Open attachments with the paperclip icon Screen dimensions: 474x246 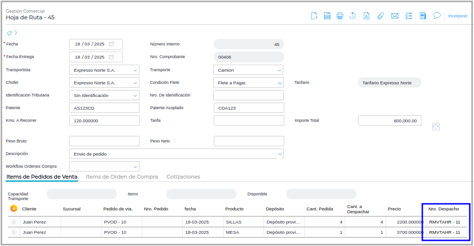[x=381, y=16]
